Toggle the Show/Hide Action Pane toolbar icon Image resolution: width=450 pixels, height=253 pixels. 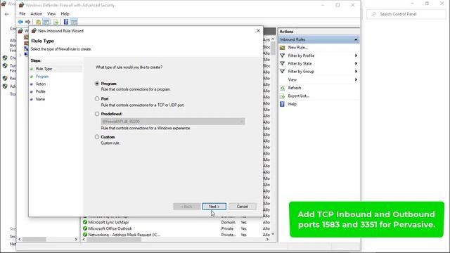[x=74, y=22]
